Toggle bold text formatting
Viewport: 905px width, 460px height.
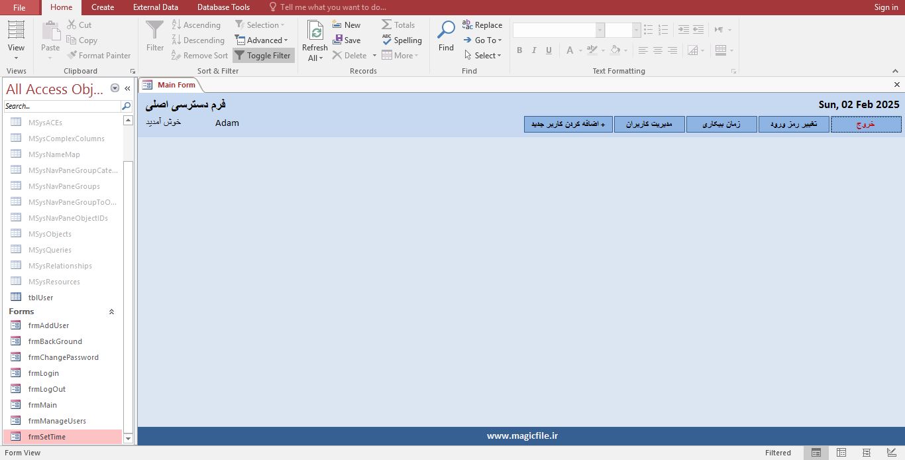[519, 50]
